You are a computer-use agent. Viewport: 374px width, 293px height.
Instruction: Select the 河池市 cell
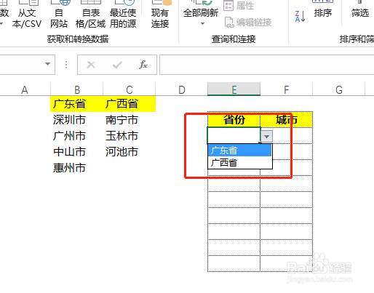[130, 152]
